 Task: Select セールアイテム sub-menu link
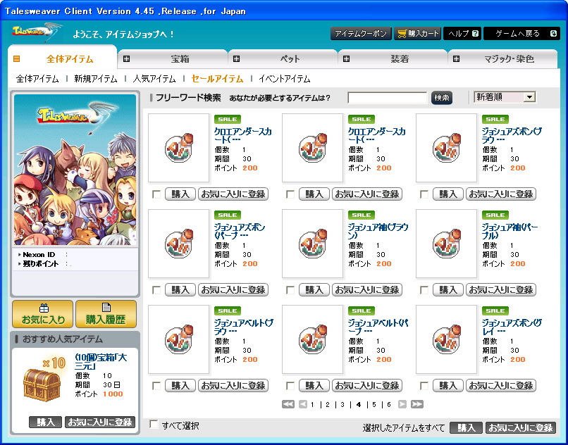click(x=217, y=79)
